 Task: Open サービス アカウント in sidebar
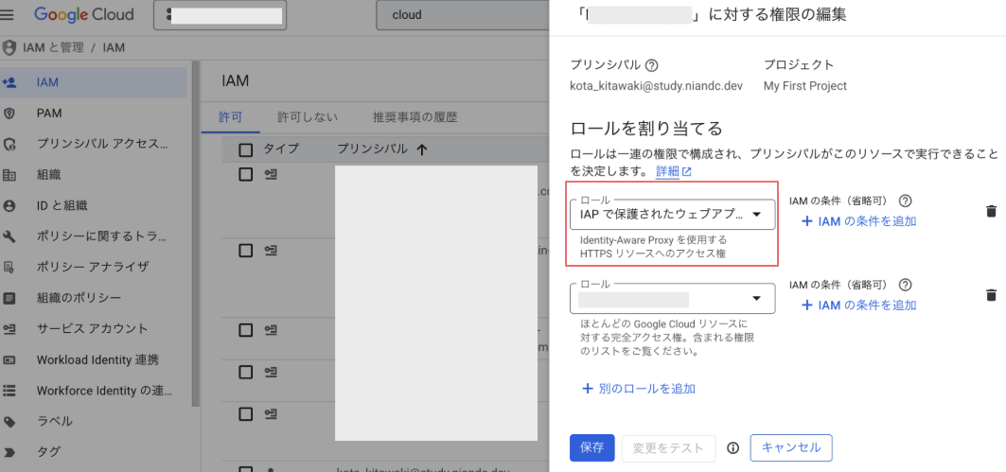tap(94, 329)
